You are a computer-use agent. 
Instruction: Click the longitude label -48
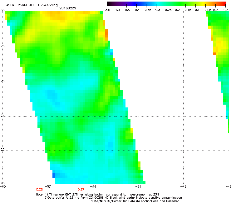pos(184,186)
